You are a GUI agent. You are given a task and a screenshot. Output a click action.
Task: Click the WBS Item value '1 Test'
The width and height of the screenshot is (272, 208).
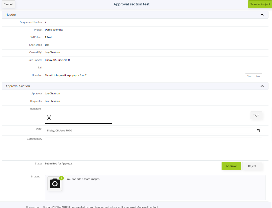(x=48, y=37)
